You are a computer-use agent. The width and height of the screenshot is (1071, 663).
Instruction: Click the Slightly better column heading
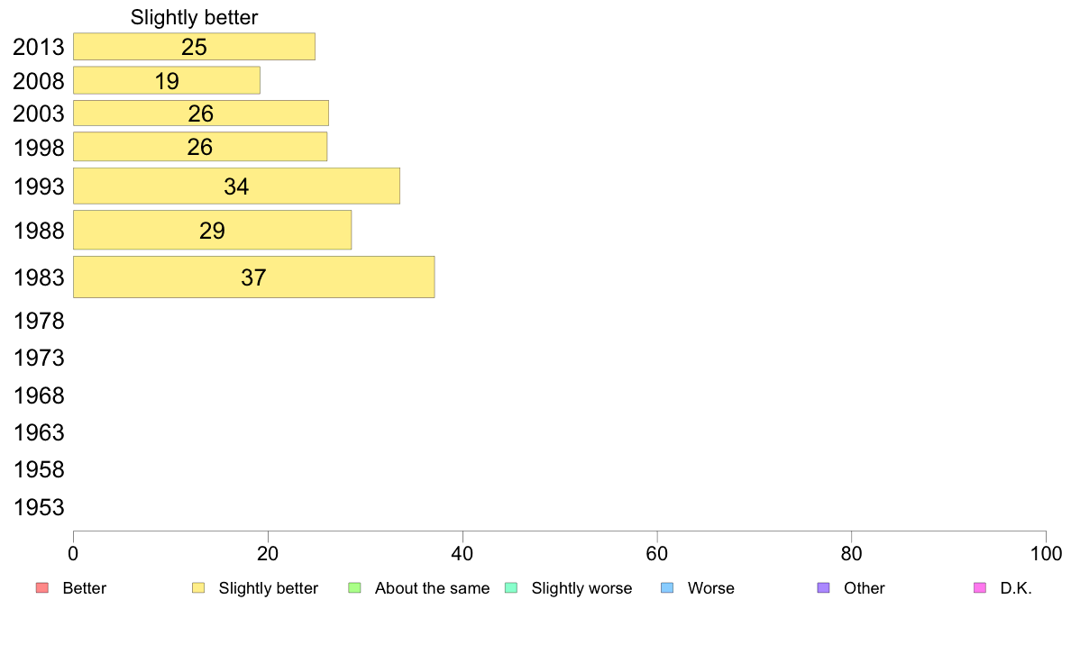coord(194,17)
